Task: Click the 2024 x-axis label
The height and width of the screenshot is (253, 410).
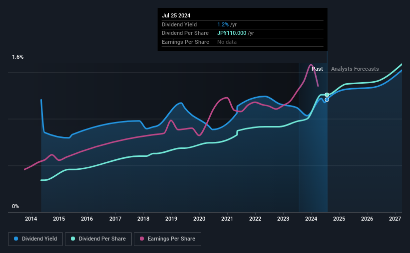Action: tap(311, 219)
